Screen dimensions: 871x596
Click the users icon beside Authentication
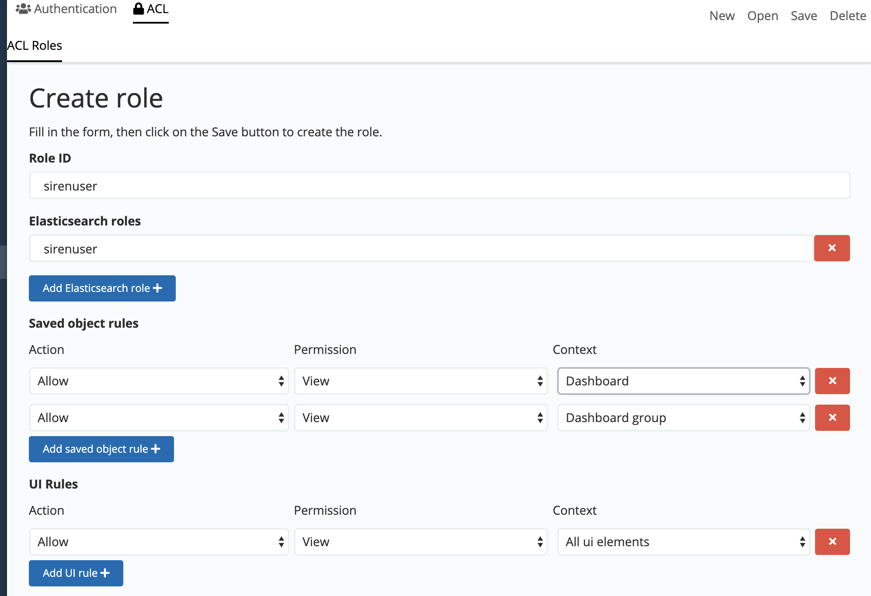click(x=23, y=9)
